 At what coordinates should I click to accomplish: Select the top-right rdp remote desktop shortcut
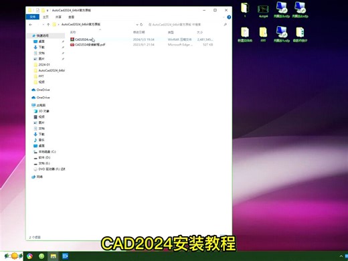(300, 10)
